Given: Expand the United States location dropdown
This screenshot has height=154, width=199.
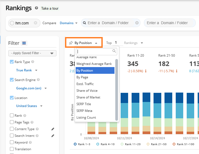Looking at the screenshot, I should [x=41, y=106].
